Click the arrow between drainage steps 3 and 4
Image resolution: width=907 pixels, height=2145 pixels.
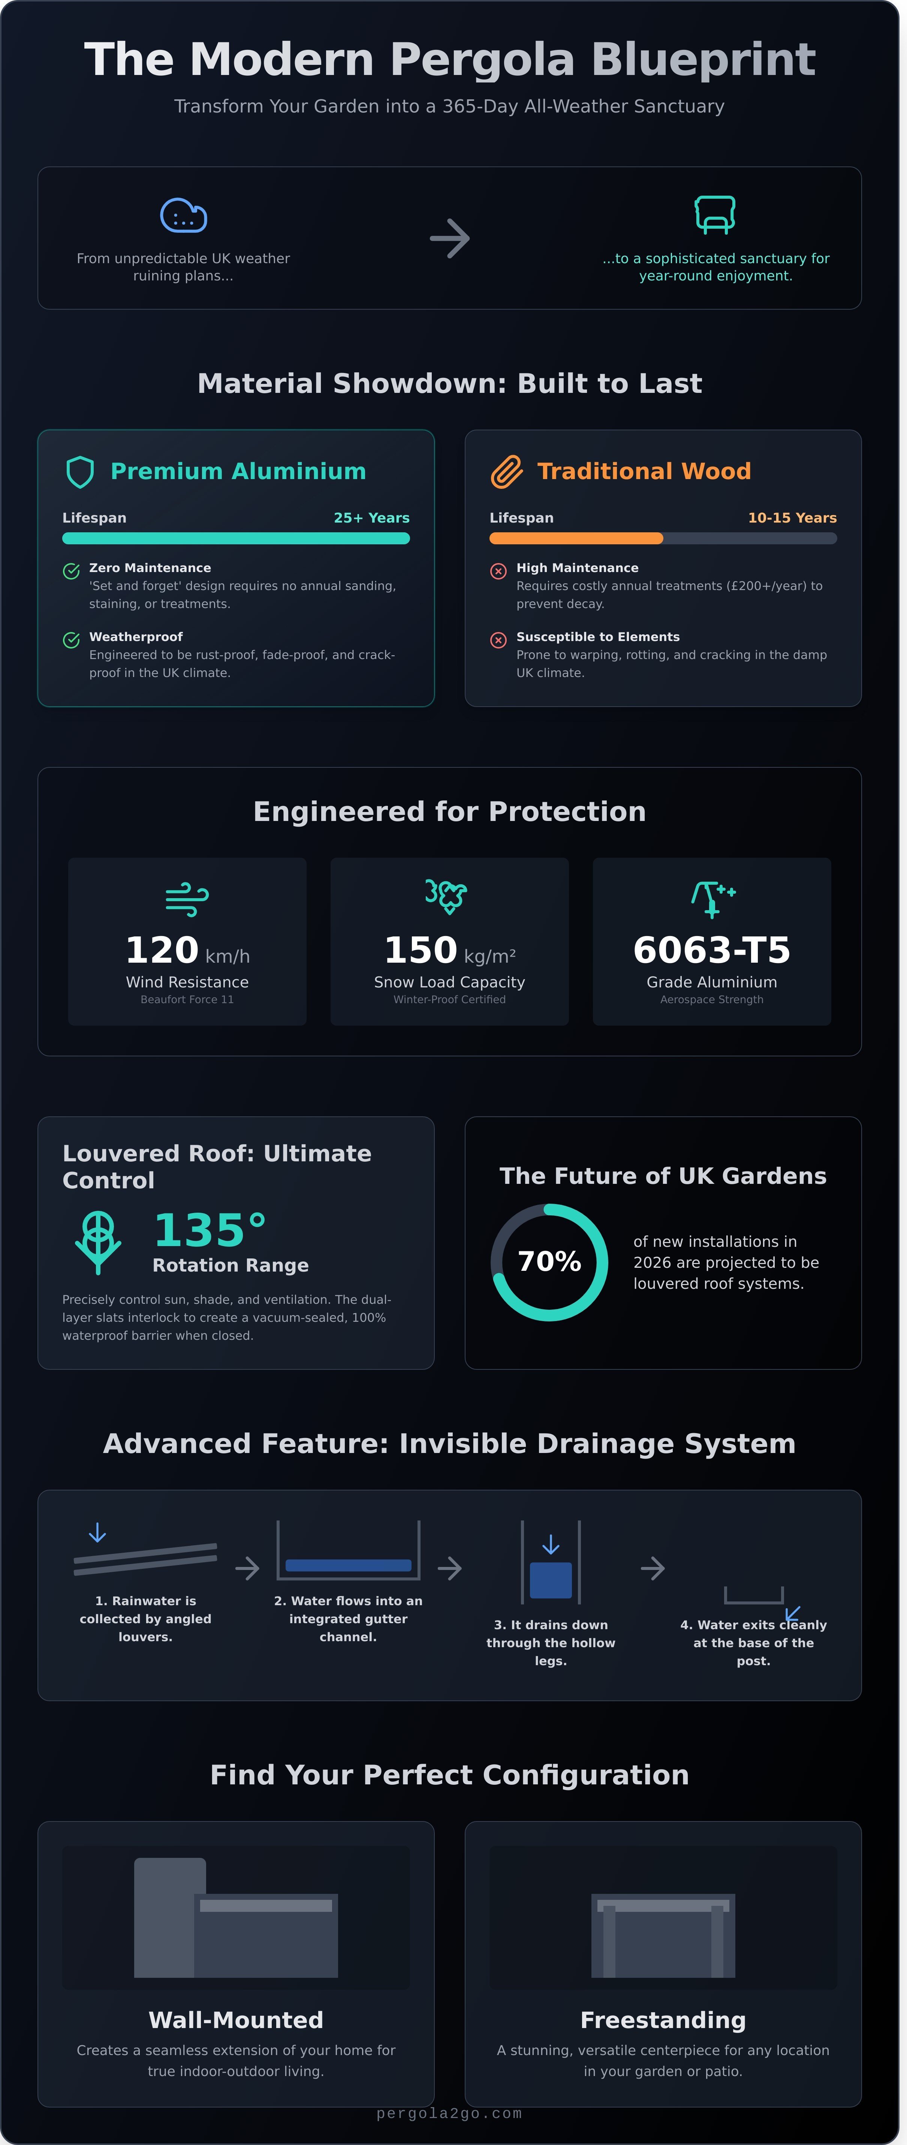[x=653, y=1568]
